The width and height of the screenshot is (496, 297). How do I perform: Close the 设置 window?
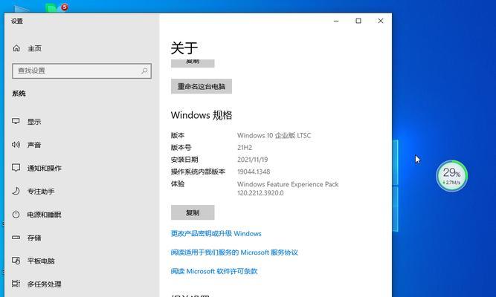(x=381, y=21)
